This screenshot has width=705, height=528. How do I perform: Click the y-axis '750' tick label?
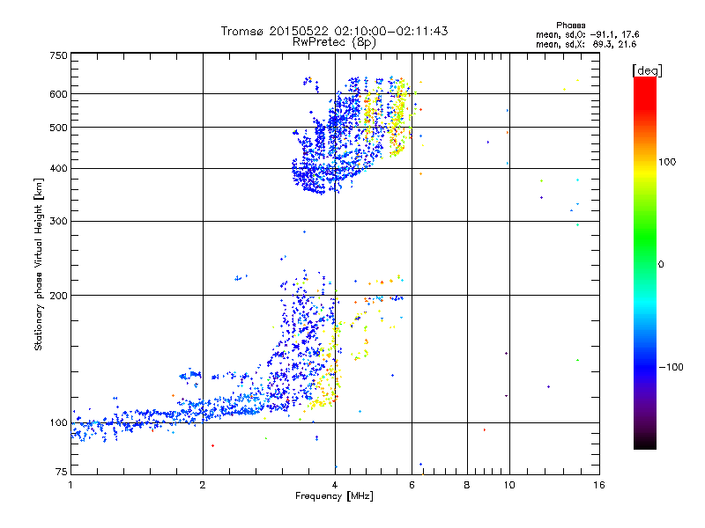pos(59,55)
